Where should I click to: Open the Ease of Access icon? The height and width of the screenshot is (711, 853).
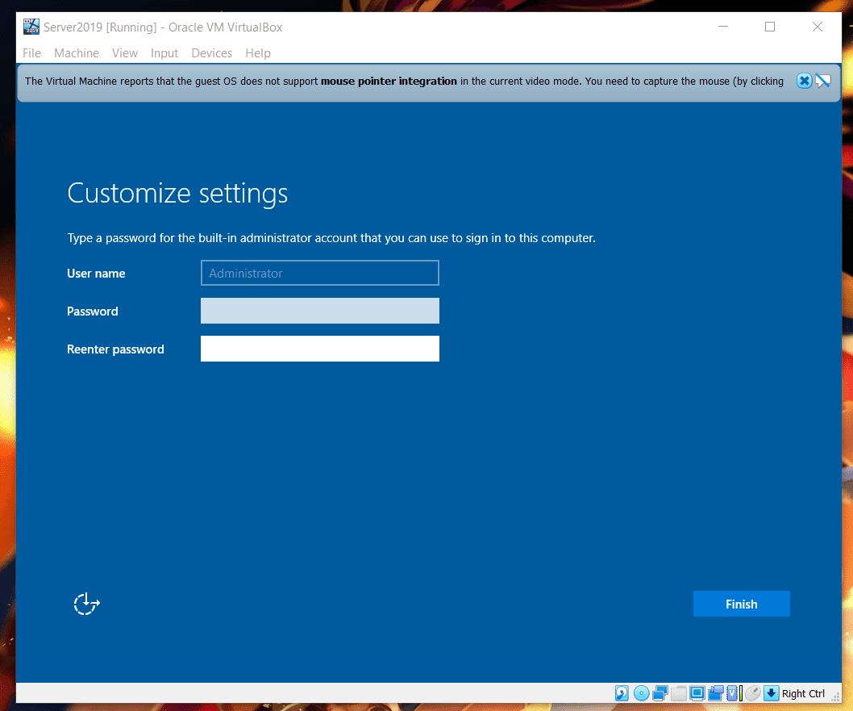coord(86,604)
